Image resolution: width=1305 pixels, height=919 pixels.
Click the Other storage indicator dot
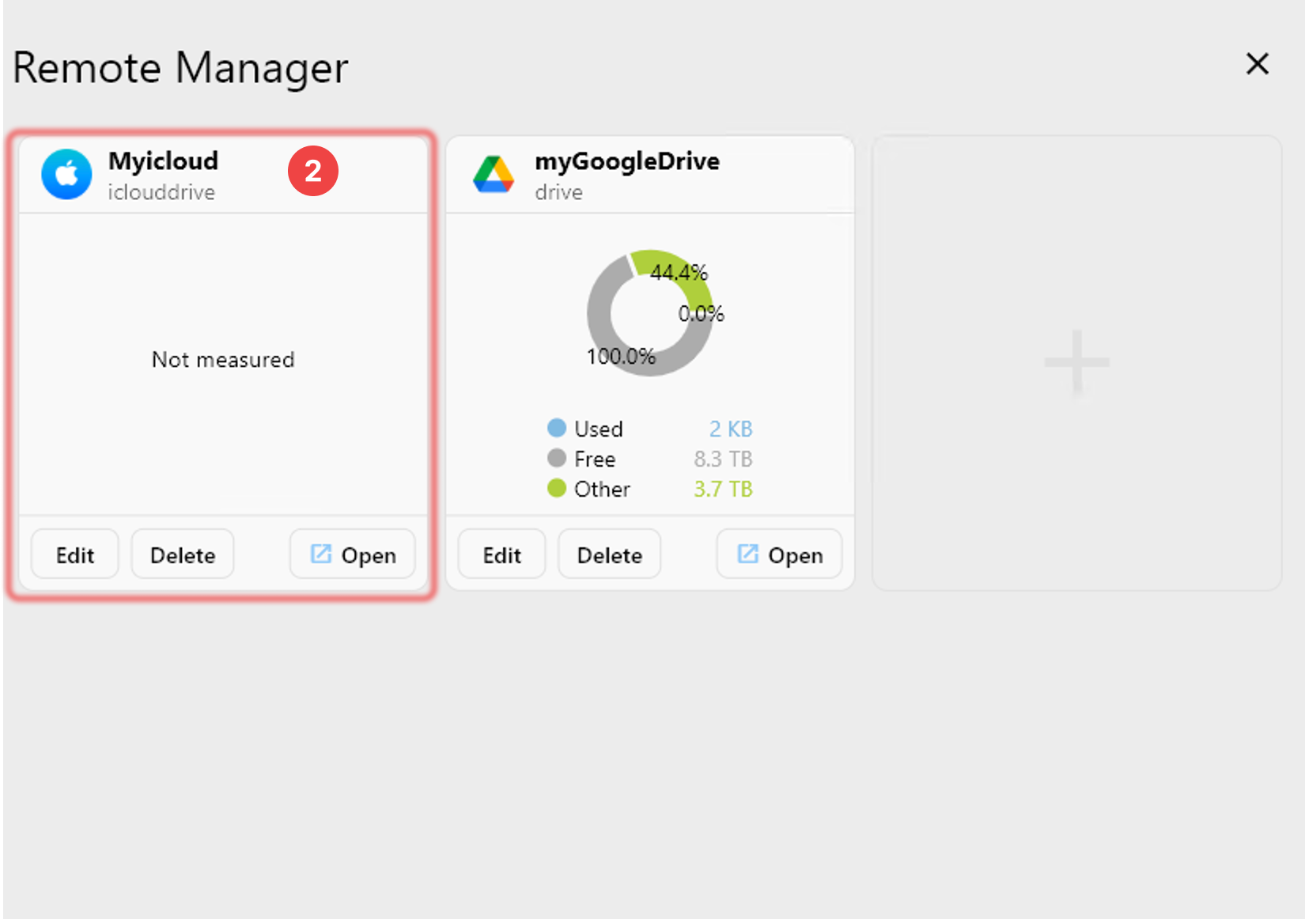pyautogui.click(x=557, y=488)
